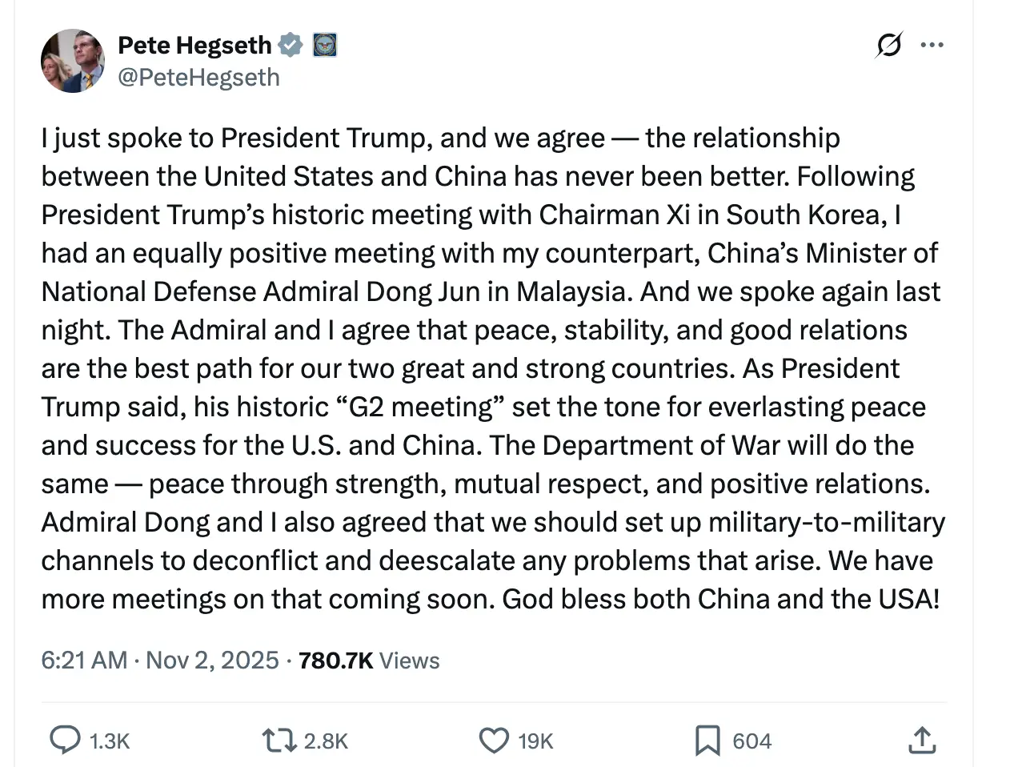This screenshot has width=1018, height=767.
Task: Click the 2.8K reposts count
Action: click(x=326, y=741)
